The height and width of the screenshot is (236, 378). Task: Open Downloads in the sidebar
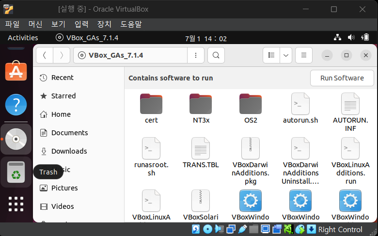click(x=79, y=151)
